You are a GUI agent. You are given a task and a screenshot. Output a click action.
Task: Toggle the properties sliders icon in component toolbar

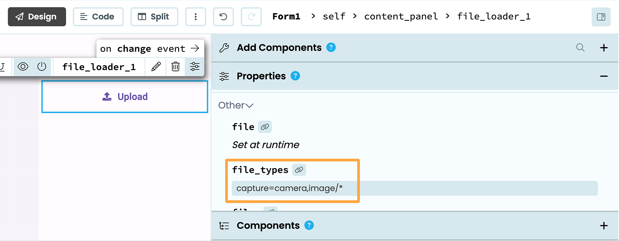click(195, 67)
